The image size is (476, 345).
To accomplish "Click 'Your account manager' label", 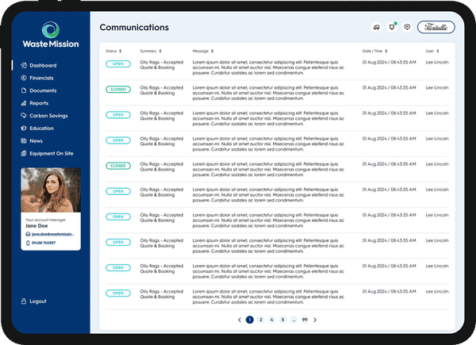I will pos(45,220).
